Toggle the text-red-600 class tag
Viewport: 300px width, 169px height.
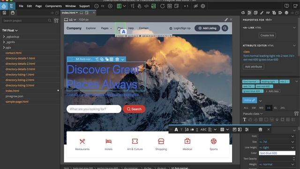pyautogui.click(x=264, y=86)
